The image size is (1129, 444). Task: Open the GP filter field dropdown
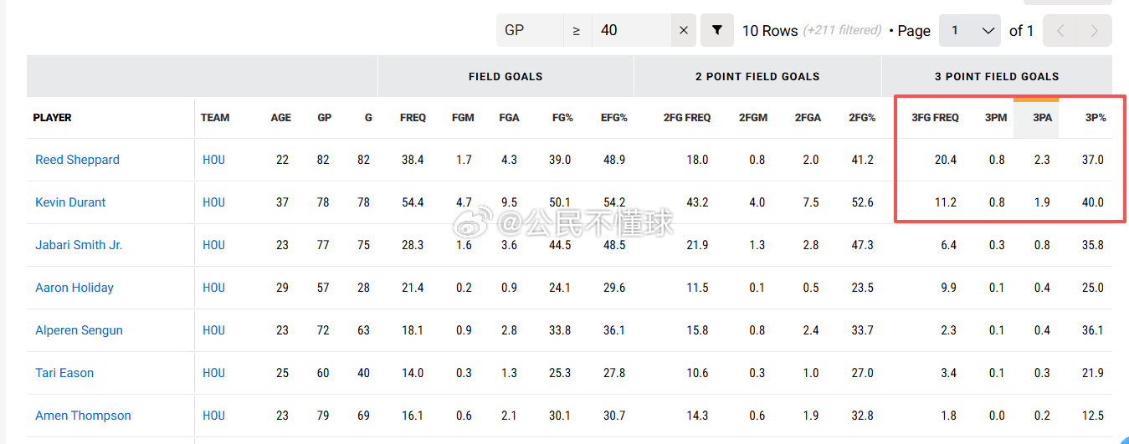coord(529,30)
